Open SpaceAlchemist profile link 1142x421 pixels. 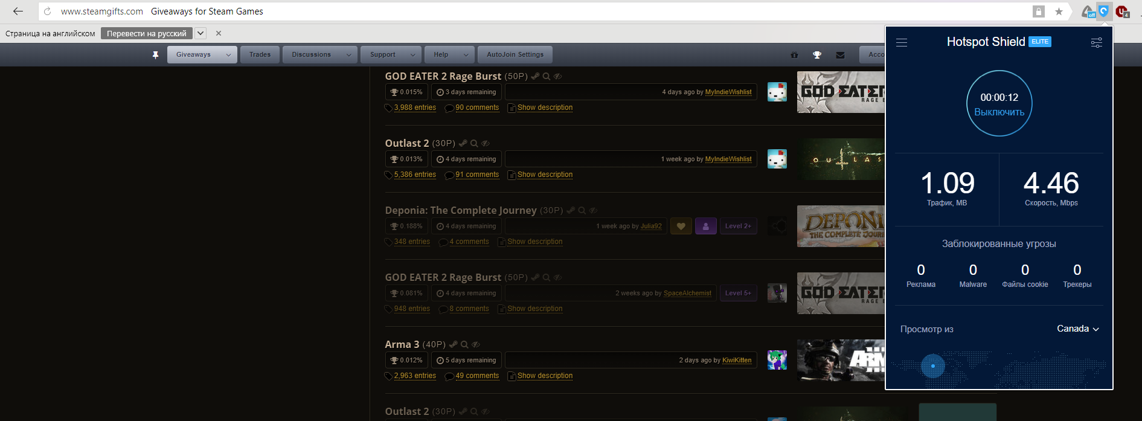687,293
